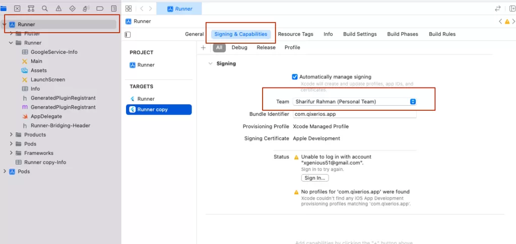Open the Issue navigator warning icon
Screen dimensions: 516x244
[x=58, y=9]
